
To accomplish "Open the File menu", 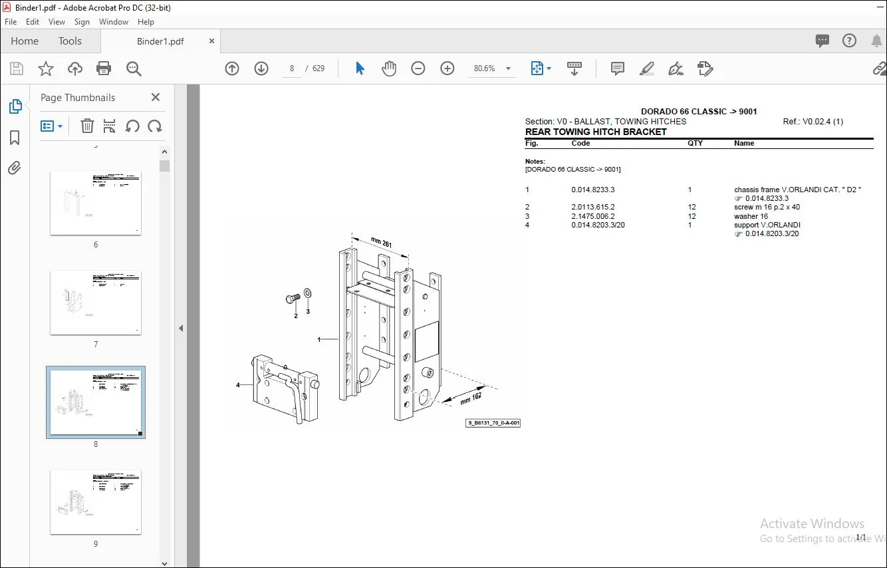I will (x=11, y=22).
